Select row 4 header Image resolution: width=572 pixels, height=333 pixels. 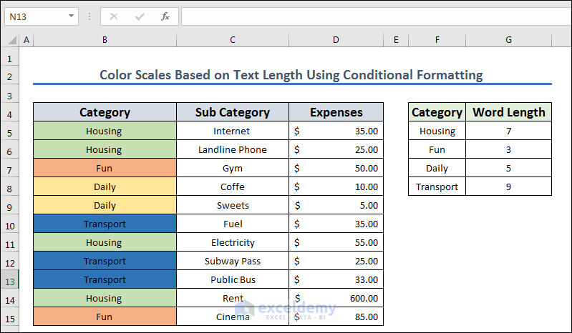[10, 113]
